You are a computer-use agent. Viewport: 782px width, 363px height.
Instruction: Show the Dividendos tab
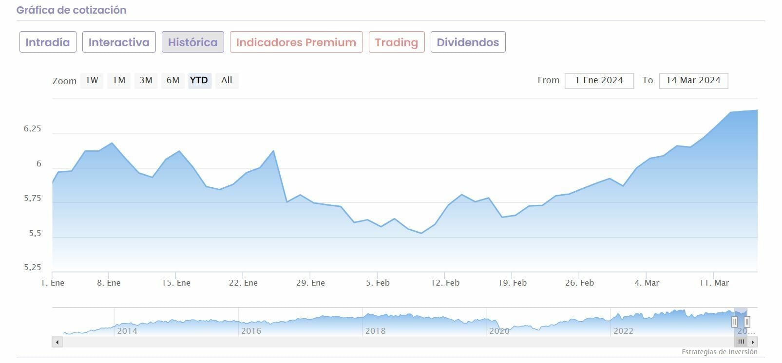(x=468, y=42)
